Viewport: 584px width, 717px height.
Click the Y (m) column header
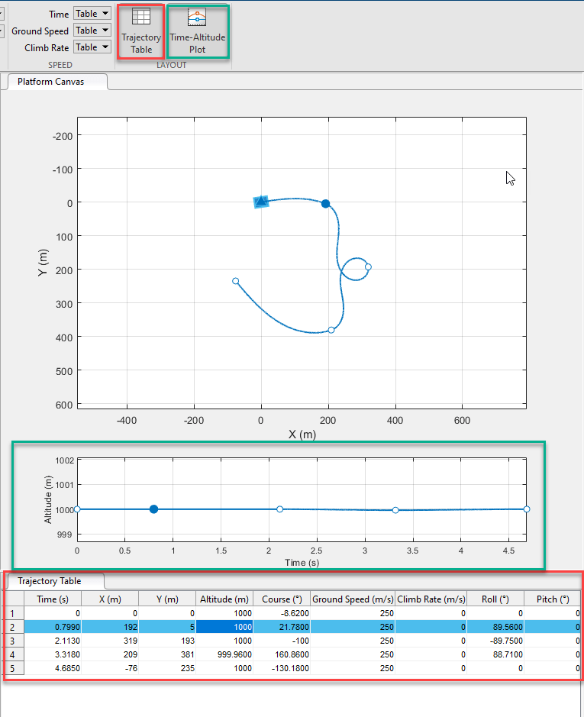167,599
